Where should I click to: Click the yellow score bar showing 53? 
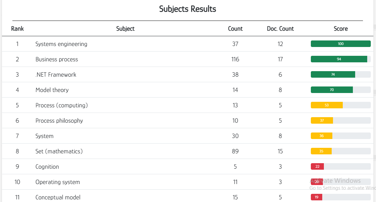point(326,105)
